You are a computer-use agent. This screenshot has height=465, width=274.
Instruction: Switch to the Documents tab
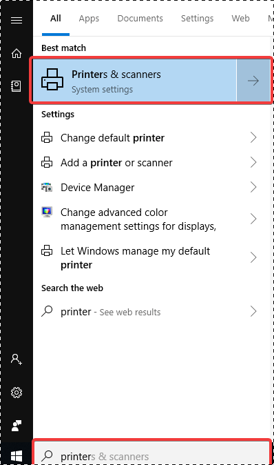[x=140, y=19]
